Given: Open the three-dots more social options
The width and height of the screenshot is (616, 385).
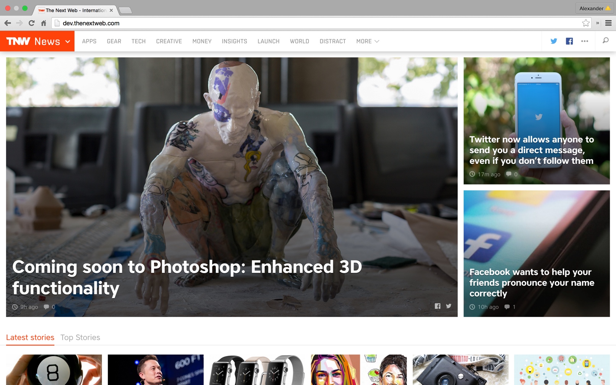Looking at the screenshot, I should tap(585, 41).
